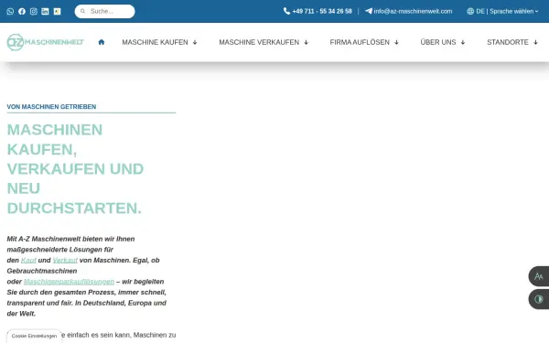Viewport: 549px width, 343px height.
Task: Go to the home page via house icon
Action: click(x=102, y=42)
